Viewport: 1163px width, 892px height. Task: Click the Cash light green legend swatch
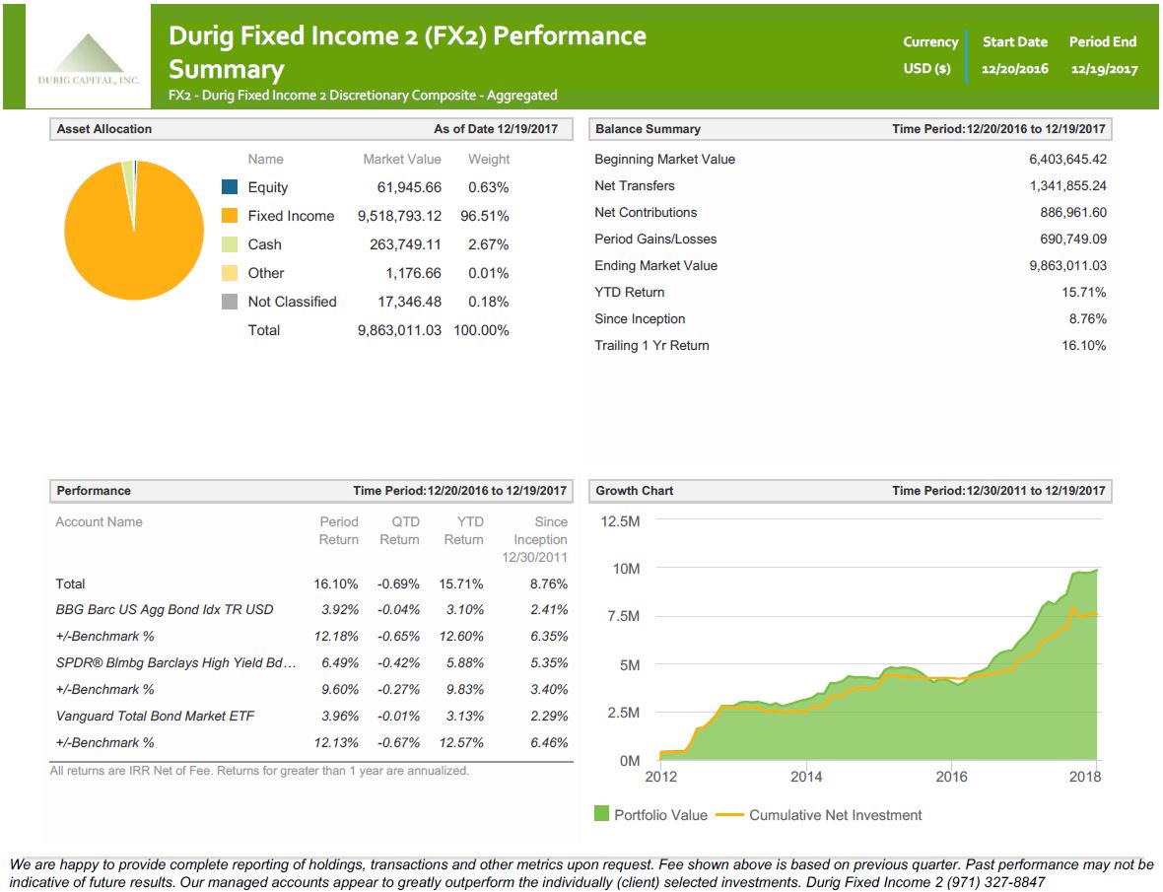tap(230, 244)
